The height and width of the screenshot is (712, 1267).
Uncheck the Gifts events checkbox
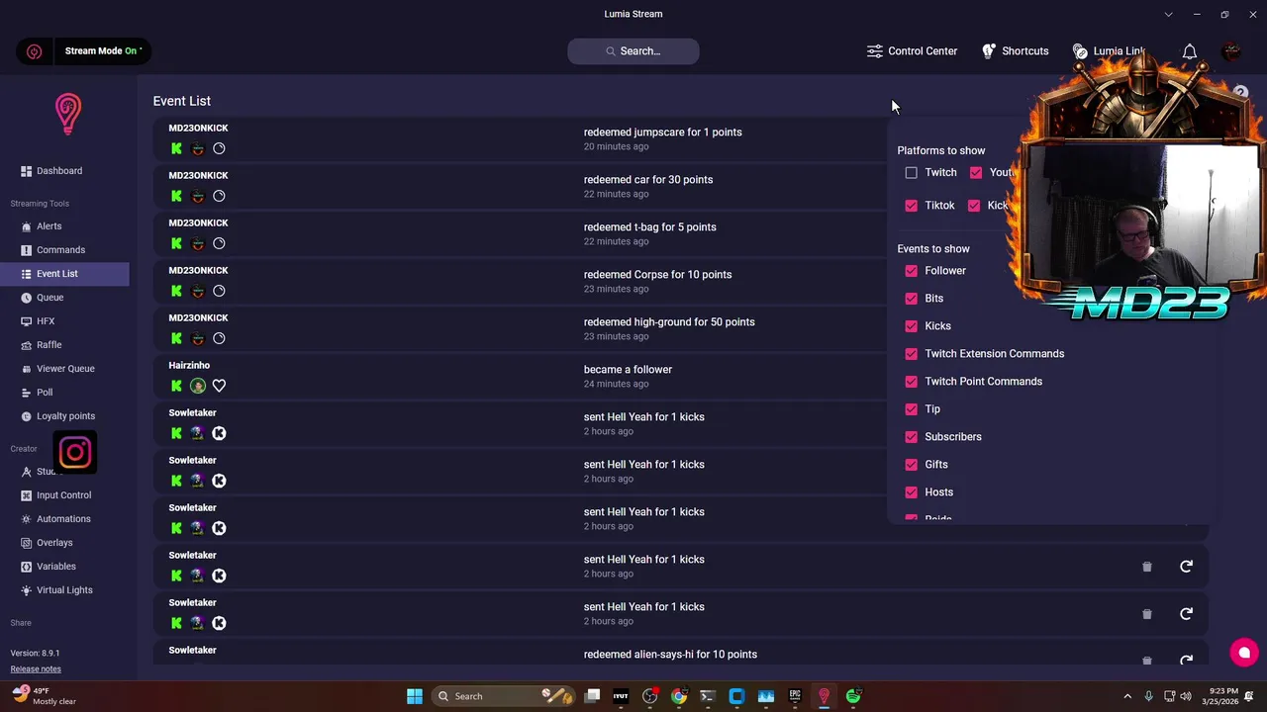[x=912, y=465]
